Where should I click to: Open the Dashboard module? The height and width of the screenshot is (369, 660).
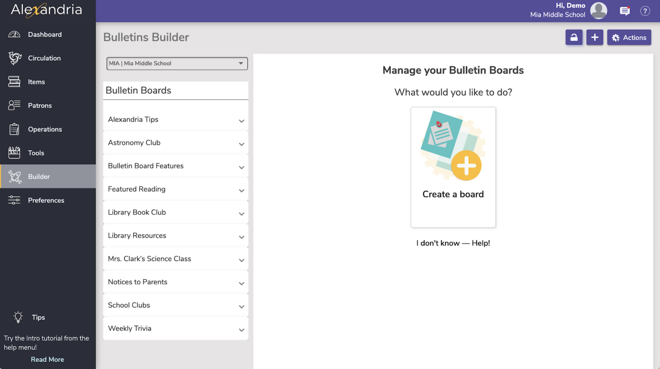coord(45,34)
